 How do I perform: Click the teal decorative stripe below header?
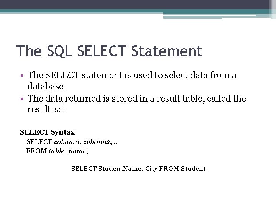tap(81, 11)
